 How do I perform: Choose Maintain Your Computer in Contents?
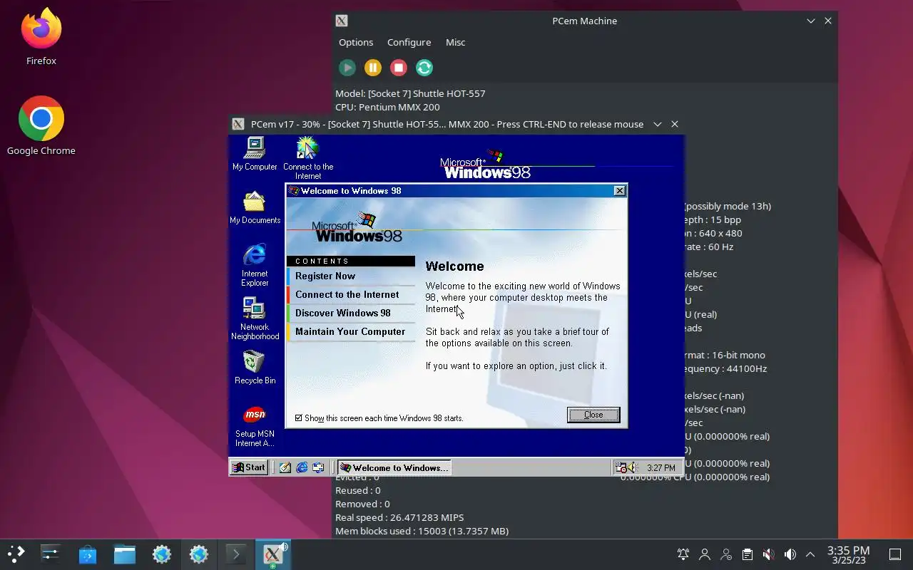pos(351,331)
